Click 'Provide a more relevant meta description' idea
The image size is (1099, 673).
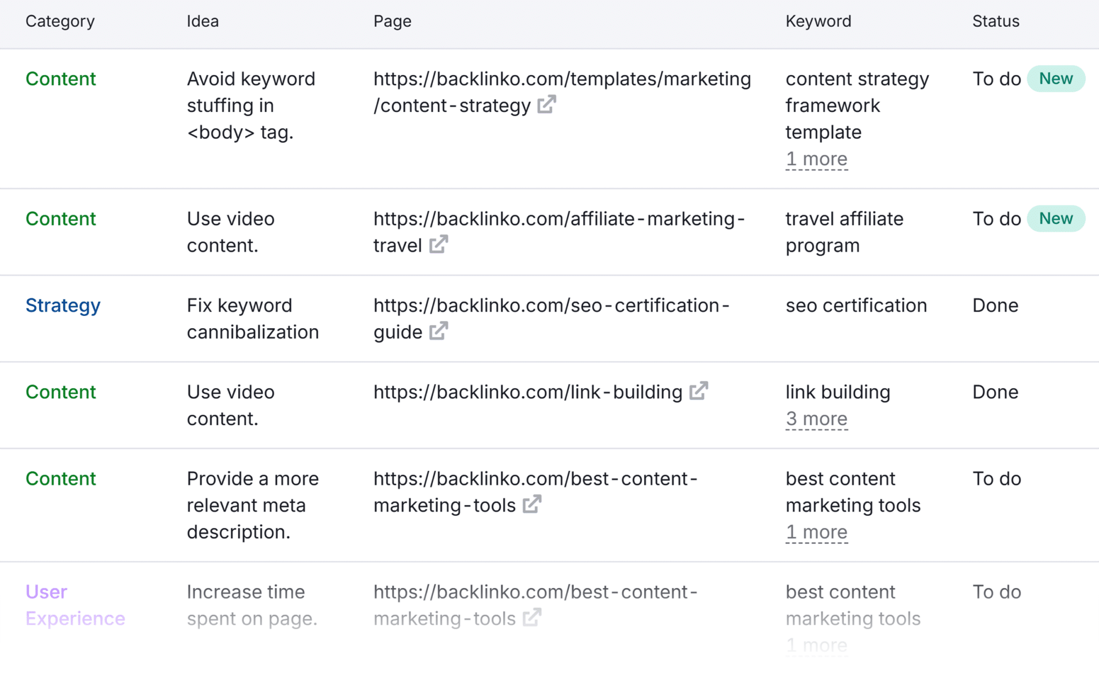click(253, 505)
